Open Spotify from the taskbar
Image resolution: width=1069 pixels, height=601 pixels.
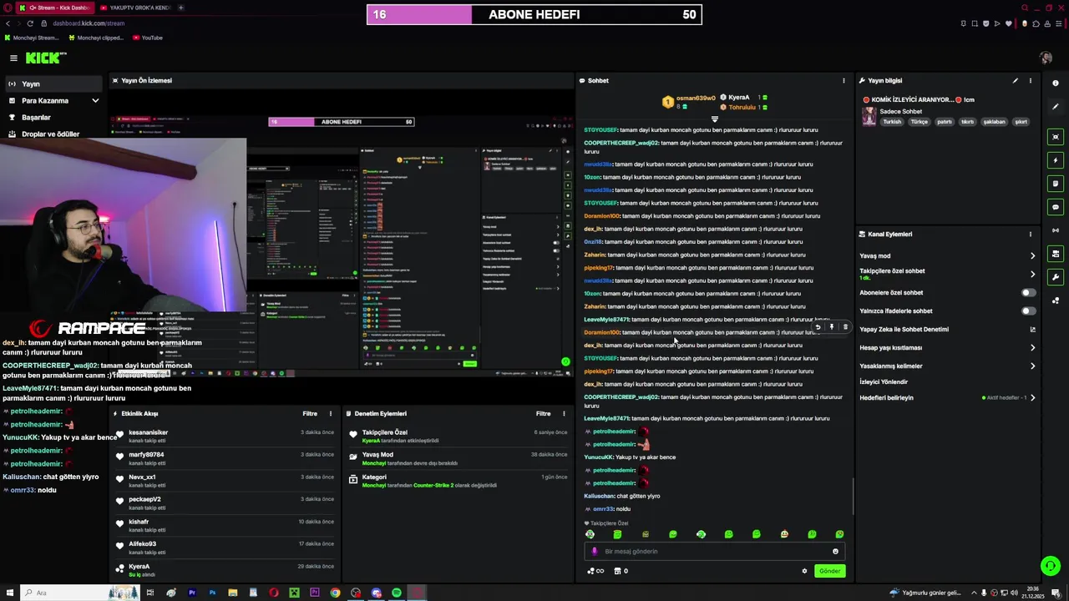[x=397, y=593]
